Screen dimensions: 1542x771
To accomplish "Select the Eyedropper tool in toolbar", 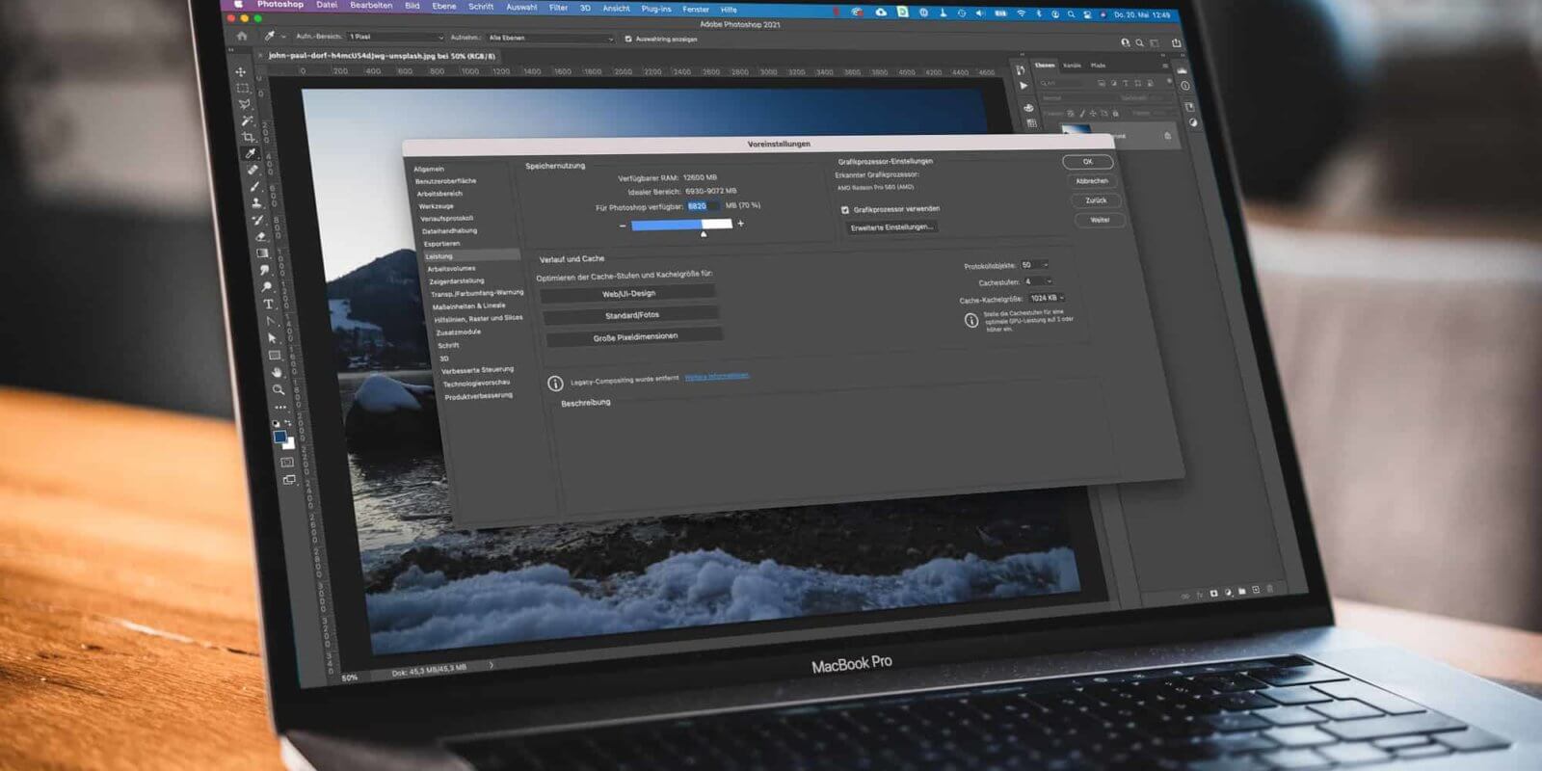I will pos(251,153).
